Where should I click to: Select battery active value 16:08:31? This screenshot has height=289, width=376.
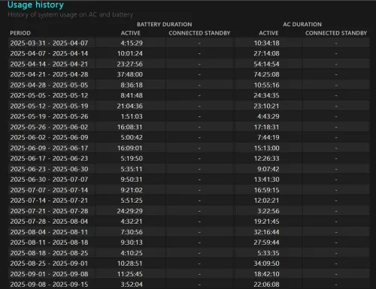[x=130, y=127]
